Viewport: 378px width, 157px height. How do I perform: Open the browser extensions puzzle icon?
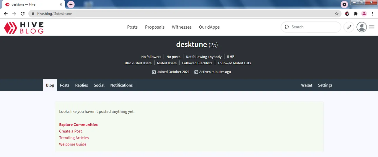(x=356, y=14)
